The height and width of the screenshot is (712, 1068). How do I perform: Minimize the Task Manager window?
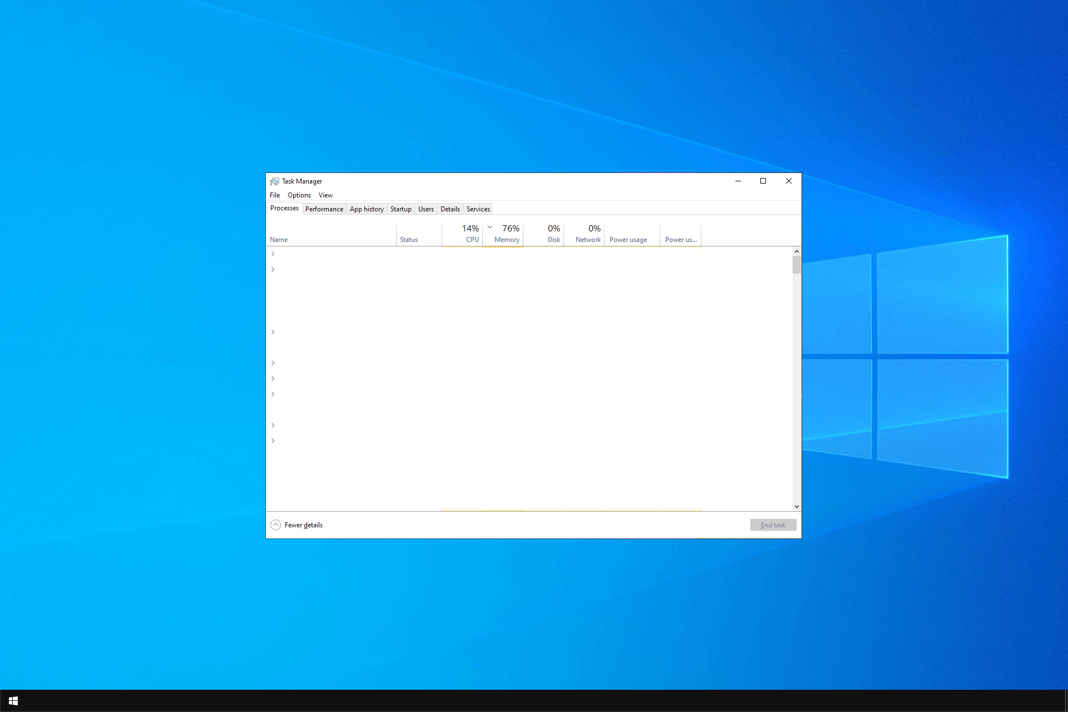[738, 181]
